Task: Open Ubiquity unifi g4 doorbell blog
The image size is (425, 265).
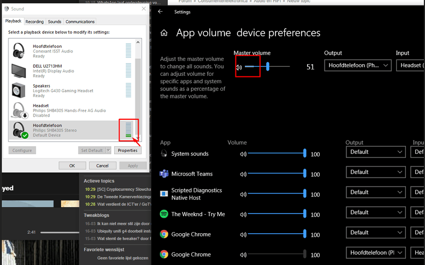Action: (124, 231)
